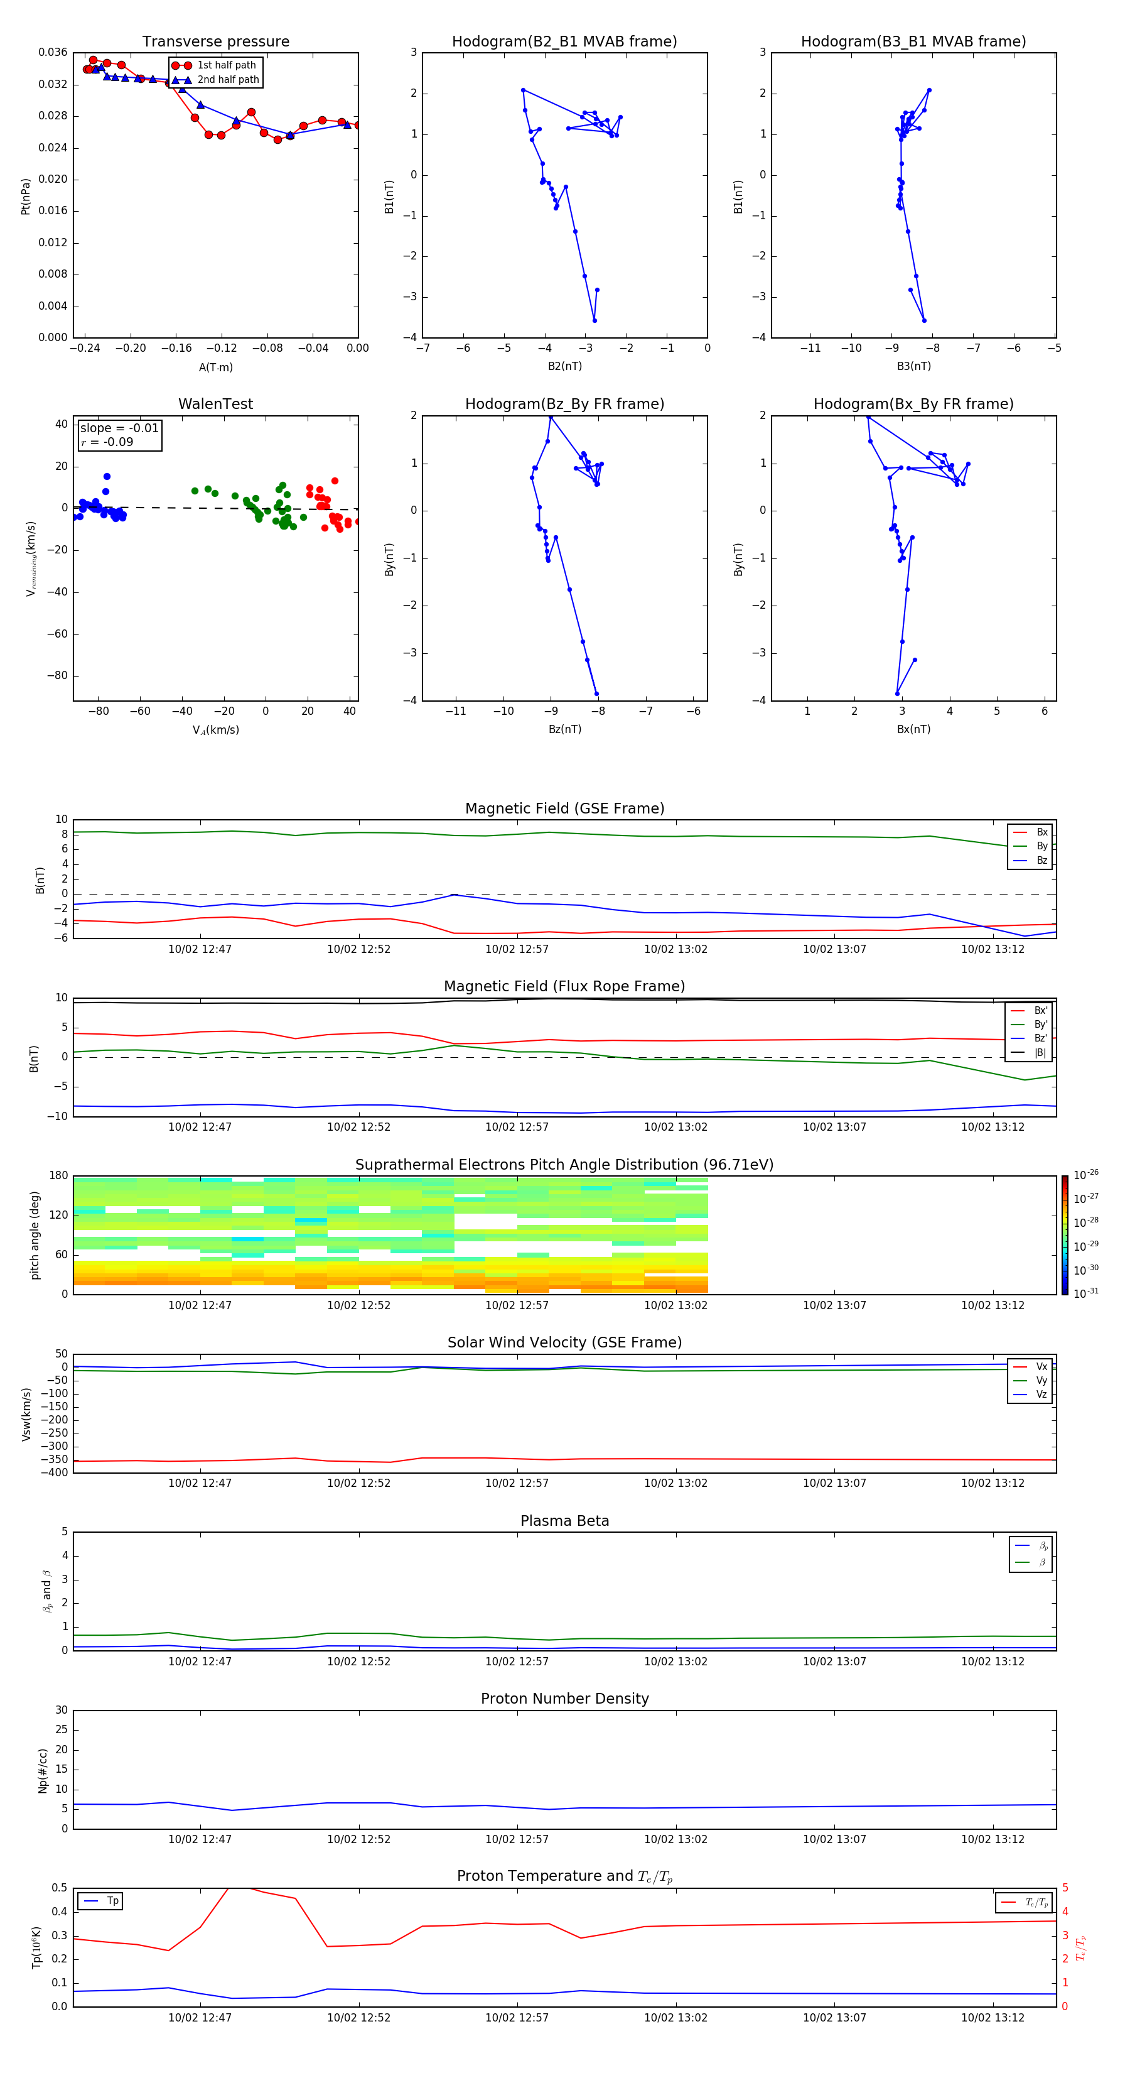Click the 'Hodogram(B2_B1 MVAB frame)' title

564,42
